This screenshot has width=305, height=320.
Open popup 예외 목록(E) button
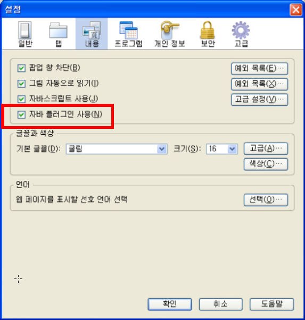click(x=260, y=69)
